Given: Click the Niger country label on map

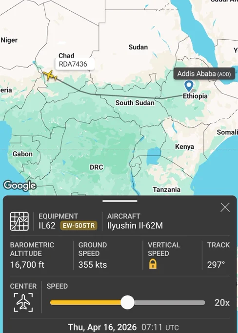Looking at the screenshot, I should 9,40.
